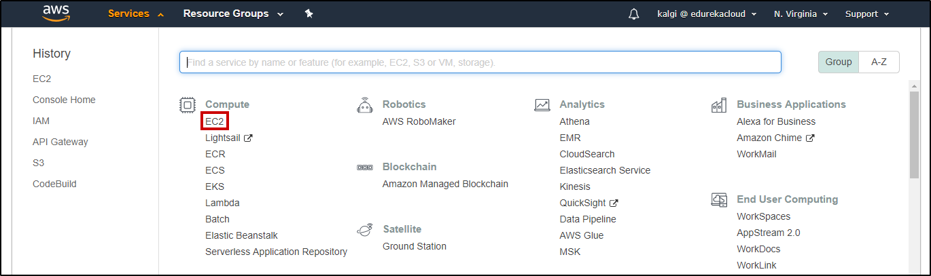The image size is (931, 276).
Task: Click the History heading
Action: tap(52, 54)
